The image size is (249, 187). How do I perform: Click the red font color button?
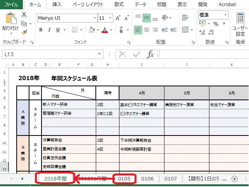pyautogui.click(x=104, y=30)
